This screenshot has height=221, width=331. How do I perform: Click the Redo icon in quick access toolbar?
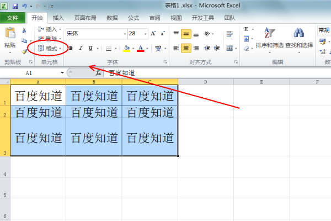click(38, 6)
